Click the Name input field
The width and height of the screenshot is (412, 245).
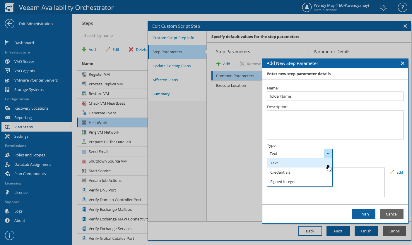tap(335, 96)
